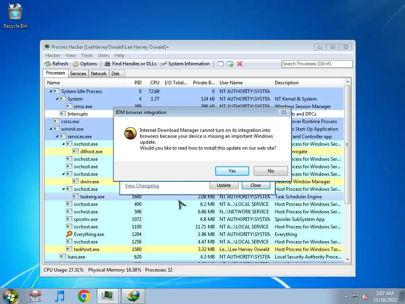Open the Users menu

tap(104, 55)
